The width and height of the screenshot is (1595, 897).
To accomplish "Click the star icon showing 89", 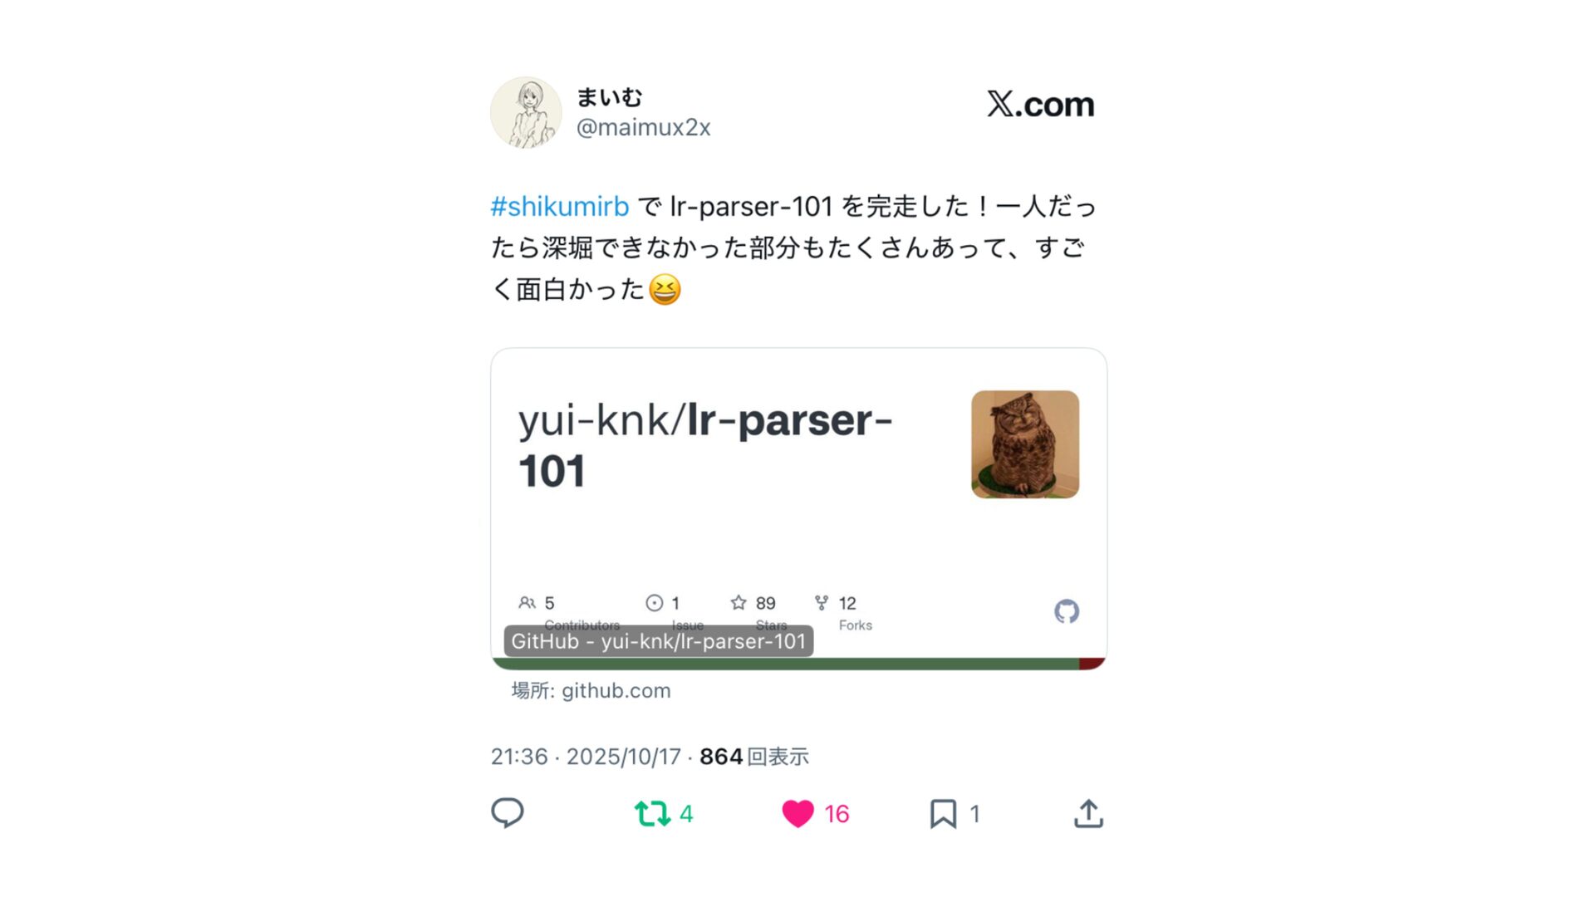I will (x=739, y=602).
